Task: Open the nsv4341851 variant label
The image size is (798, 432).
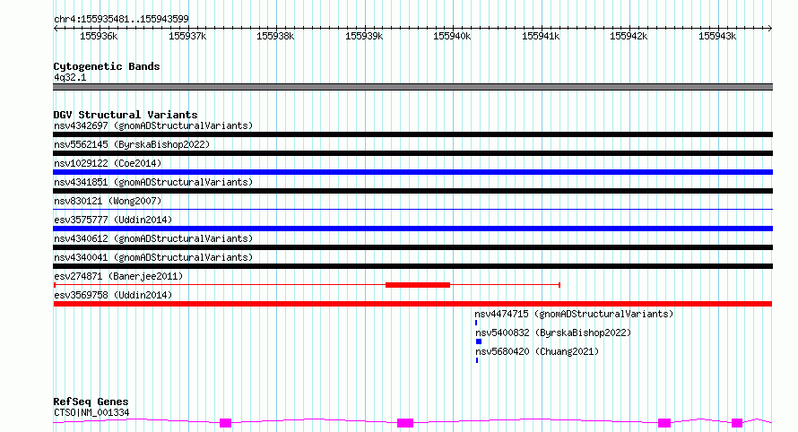Action: coord(152,182)
